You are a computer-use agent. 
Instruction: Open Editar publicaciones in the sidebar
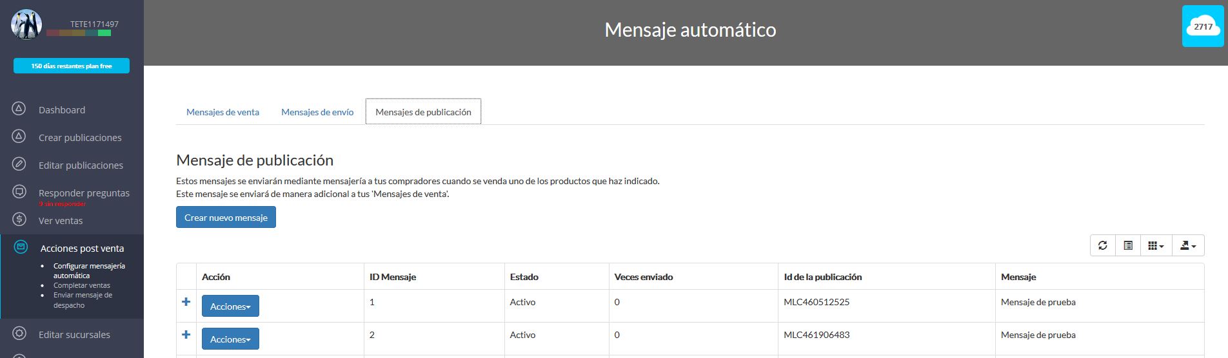[x=81, y=165]
